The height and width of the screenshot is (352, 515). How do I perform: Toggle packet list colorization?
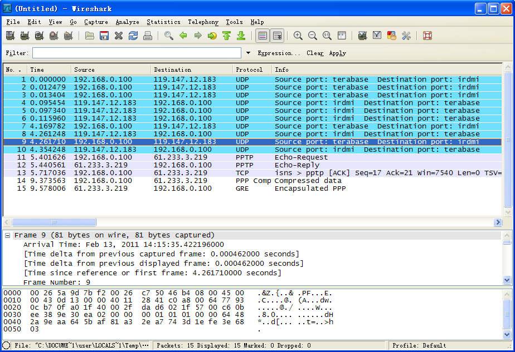pyautogui.click(x=263, y=36)
